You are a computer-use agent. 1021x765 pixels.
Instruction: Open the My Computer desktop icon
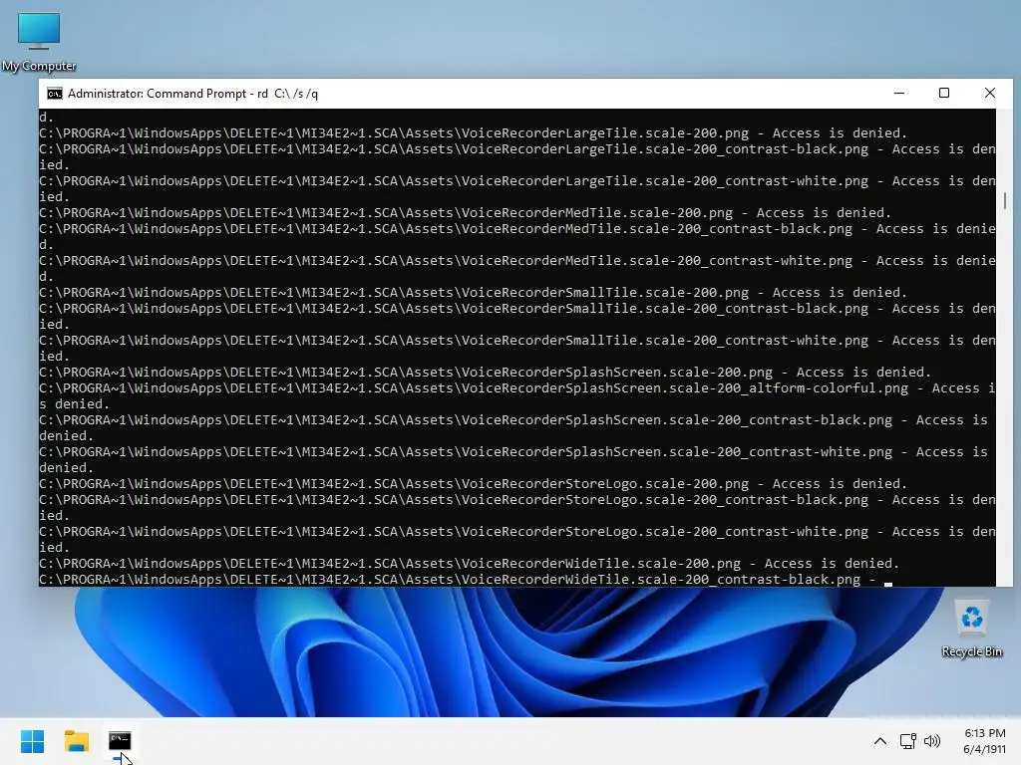point(39,42)
